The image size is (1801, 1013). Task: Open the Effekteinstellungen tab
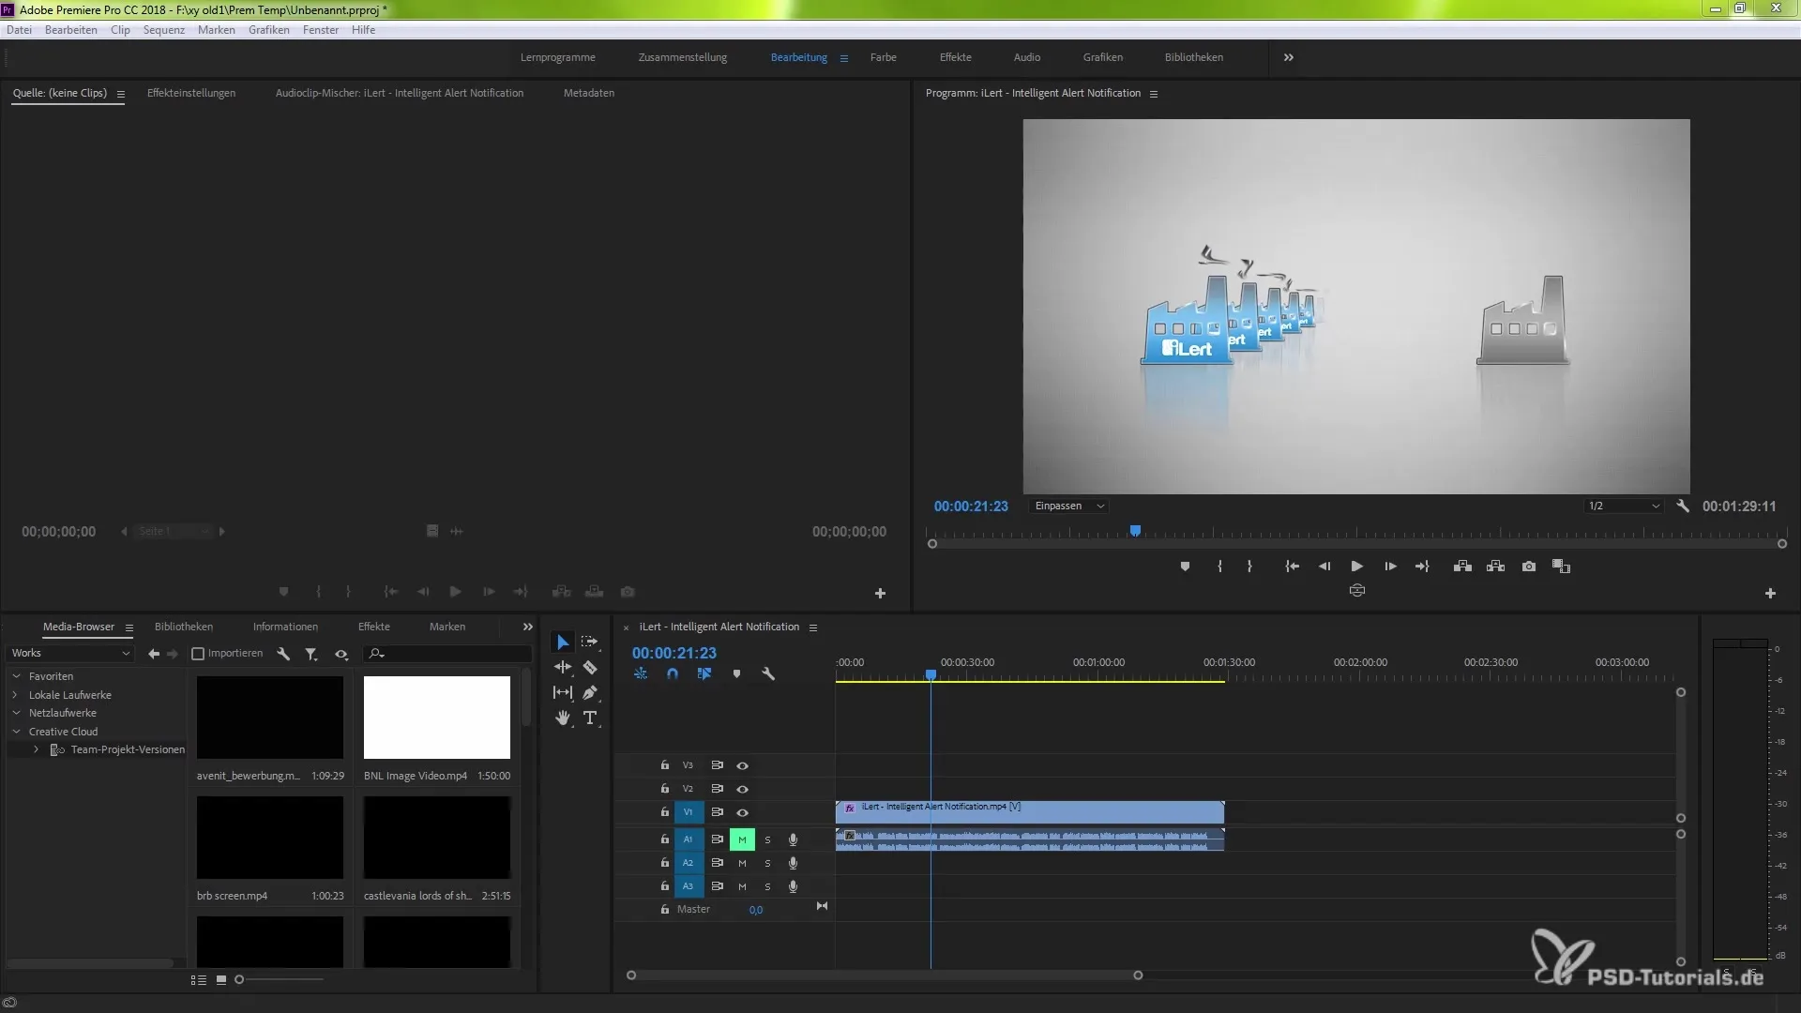191,93
